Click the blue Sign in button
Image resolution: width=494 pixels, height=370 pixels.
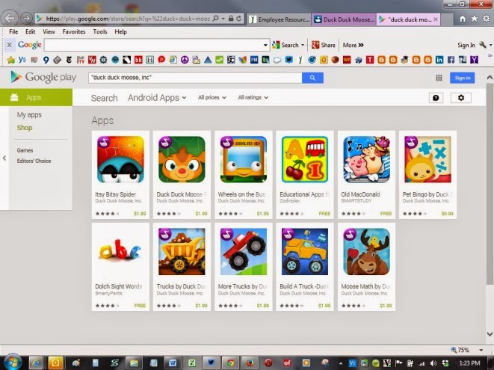tap(462, 78)
